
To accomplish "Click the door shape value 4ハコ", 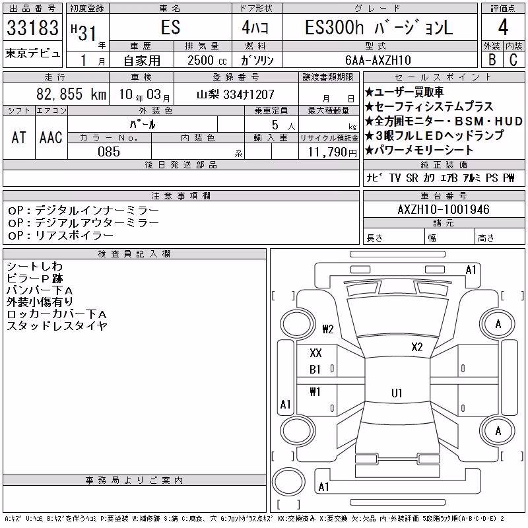I will [x=255, y=27].
